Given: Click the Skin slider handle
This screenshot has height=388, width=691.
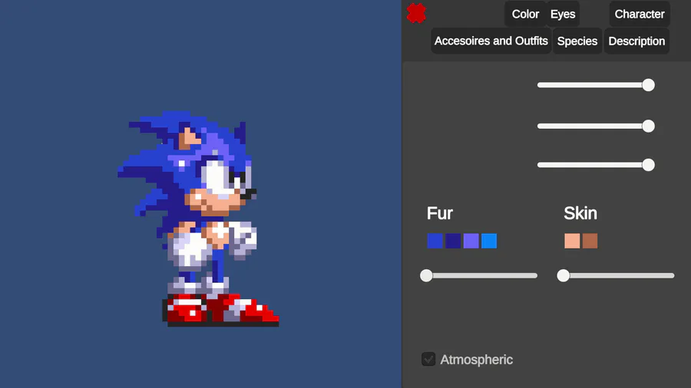Looking at the screenshot, I should pos(564,275).
